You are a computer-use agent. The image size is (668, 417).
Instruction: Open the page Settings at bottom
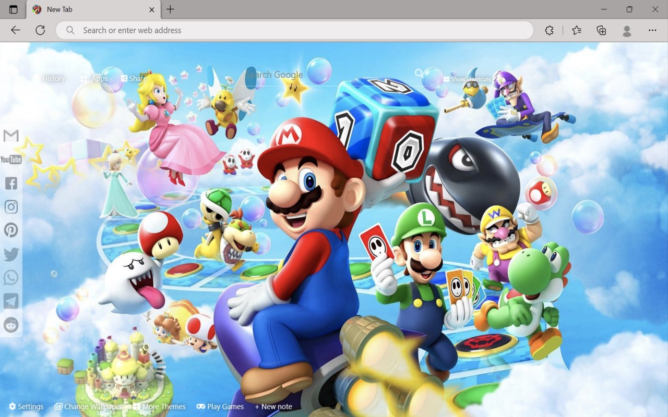pyautogui.click(x=26, y=407)
